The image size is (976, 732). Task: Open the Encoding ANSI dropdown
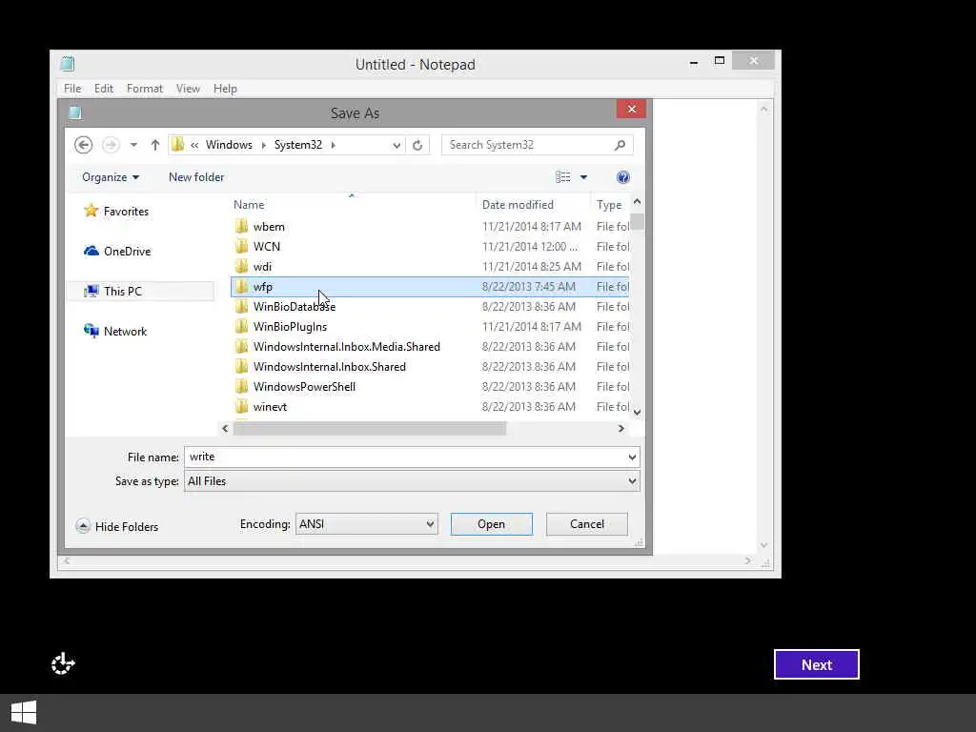[x=367, y=524]
